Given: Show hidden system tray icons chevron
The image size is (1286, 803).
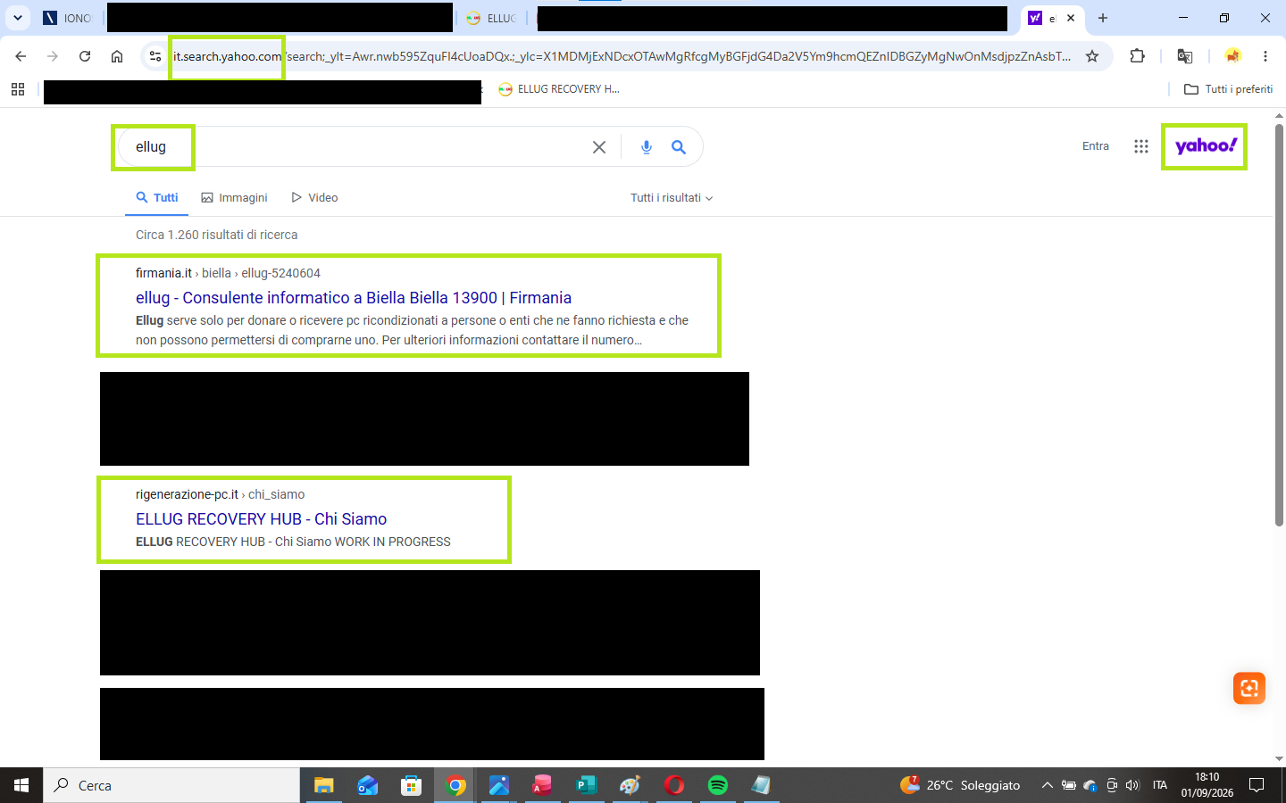Looking at the screenshot, I should 1047,785.
